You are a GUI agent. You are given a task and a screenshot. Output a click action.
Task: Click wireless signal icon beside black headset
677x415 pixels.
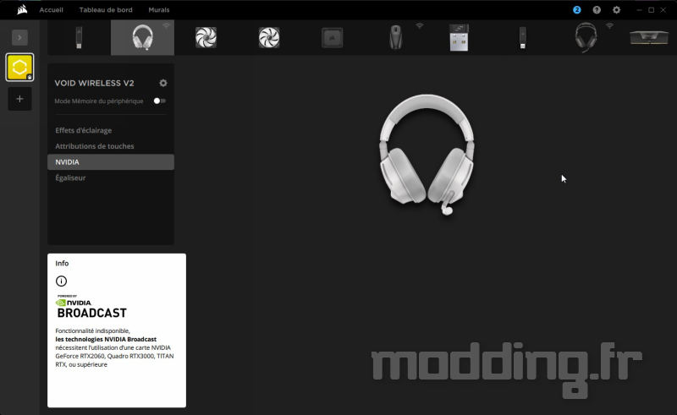coord(609,25)
